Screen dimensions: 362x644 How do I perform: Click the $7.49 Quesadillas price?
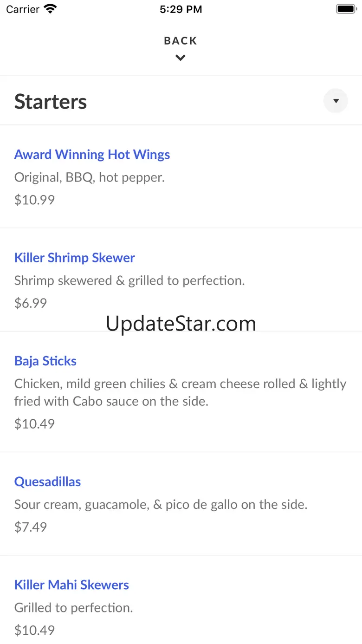point(31,527)
